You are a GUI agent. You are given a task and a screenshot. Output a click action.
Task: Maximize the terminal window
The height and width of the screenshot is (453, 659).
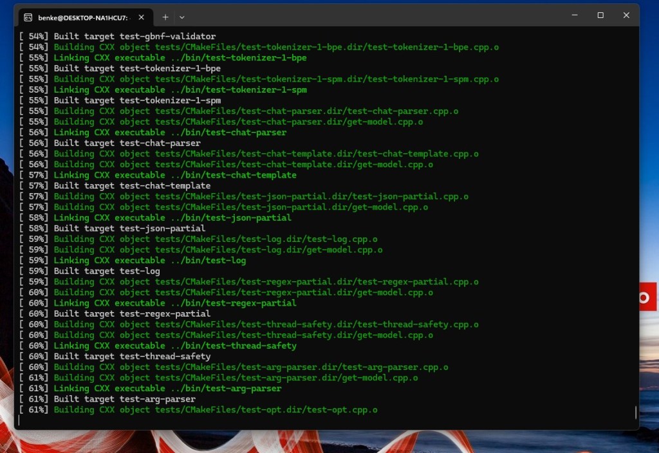click(x=600, y=15)
